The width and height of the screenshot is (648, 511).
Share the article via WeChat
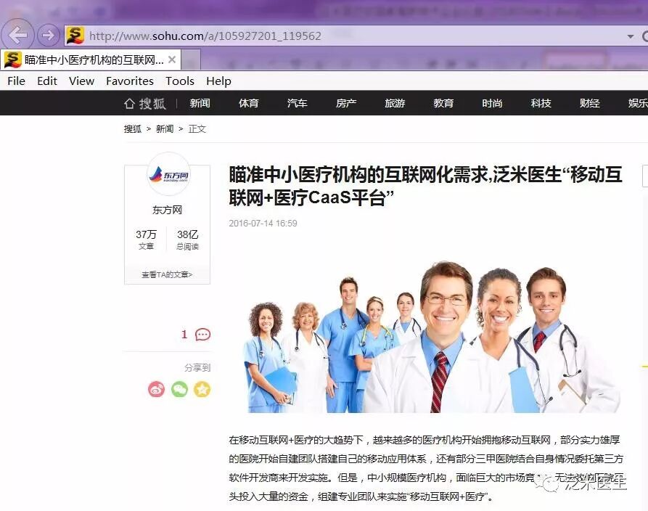pos(179,389)
